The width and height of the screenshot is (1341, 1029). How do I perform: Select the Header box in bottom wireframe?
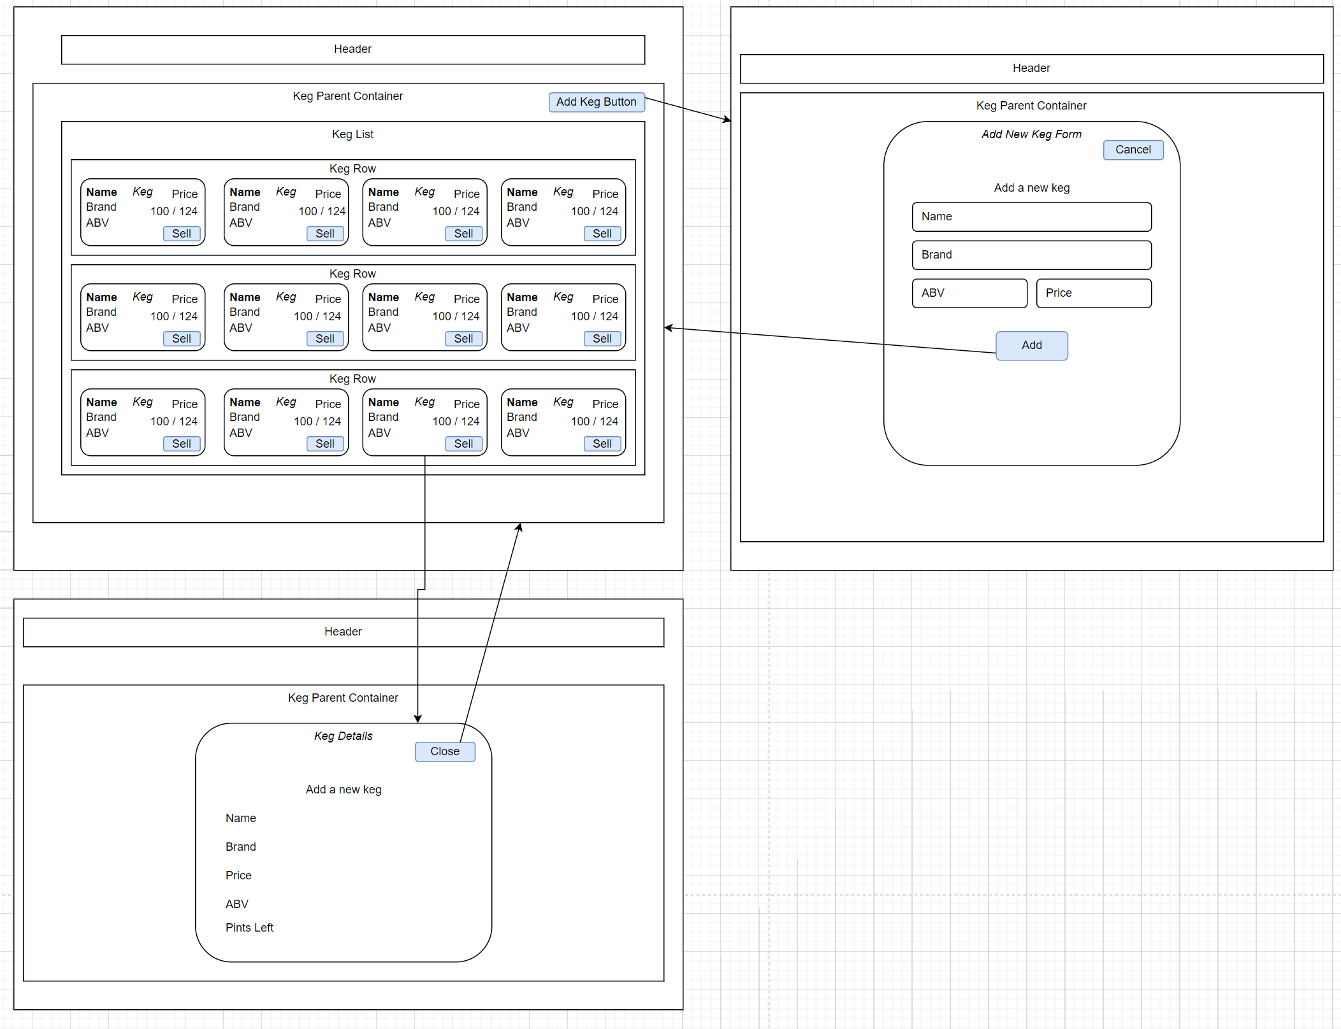pos(343,632)
